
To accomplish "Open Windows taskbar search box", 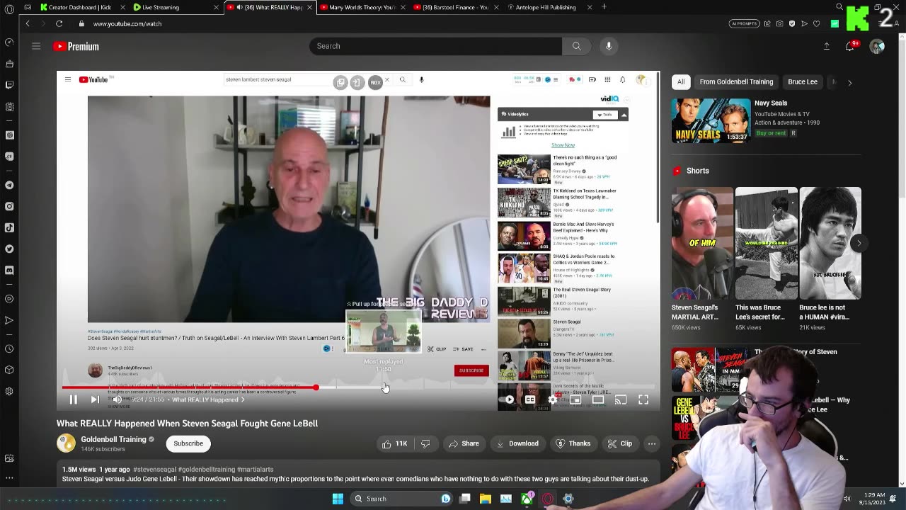I will click(401, 499).
